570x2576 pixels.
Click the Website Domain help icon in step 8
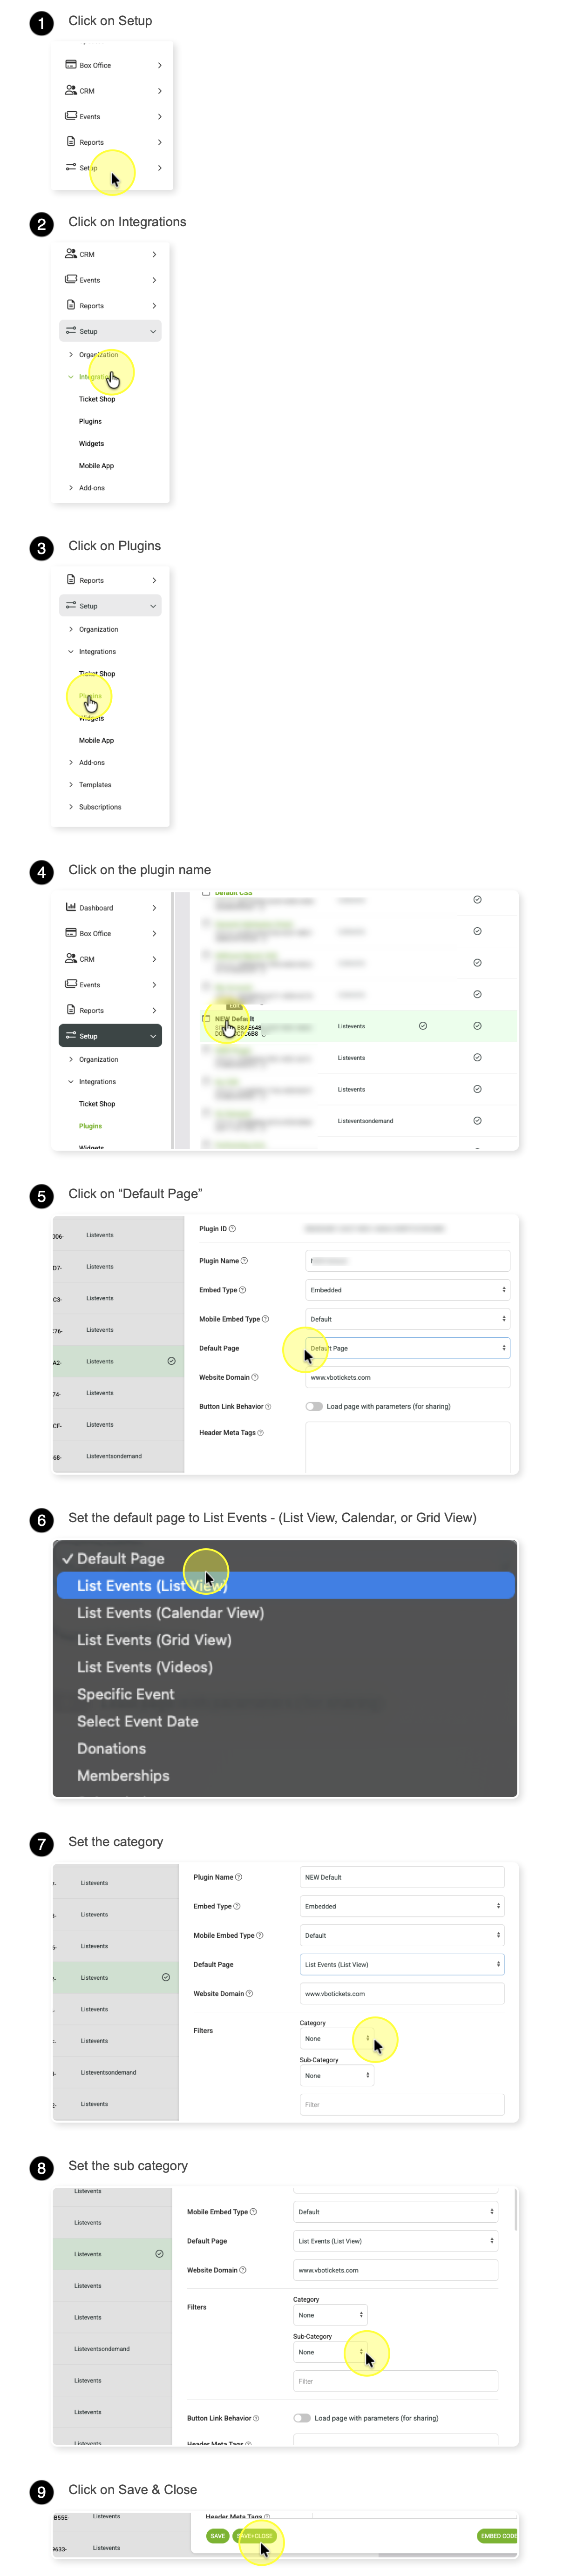[243, 2270]
